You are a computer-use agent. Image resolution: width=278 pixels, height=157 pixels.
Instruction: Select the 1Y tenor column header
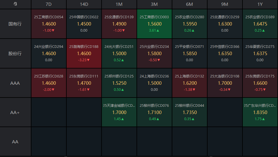tap(260, 4)
